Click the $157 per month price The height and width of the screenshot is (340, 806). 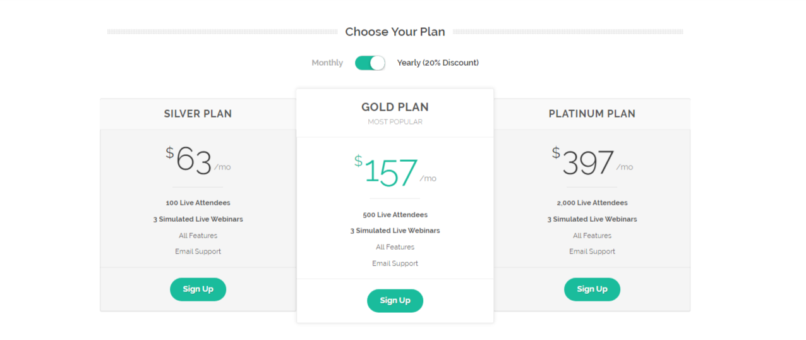pyautogui.click(x=395, y=172)
